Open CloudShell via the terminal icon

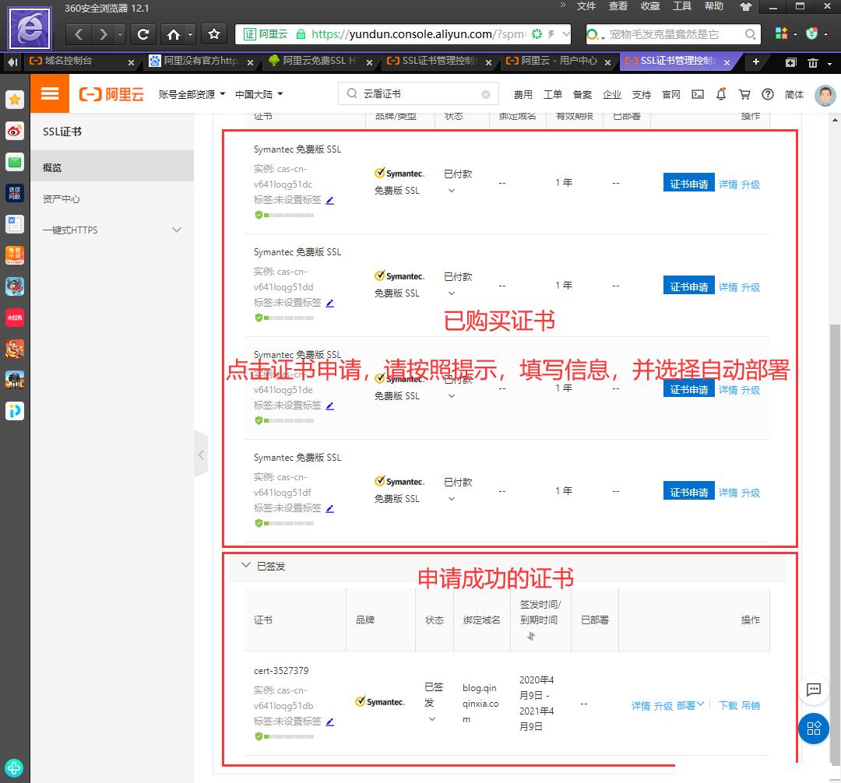tap(697, 94)
